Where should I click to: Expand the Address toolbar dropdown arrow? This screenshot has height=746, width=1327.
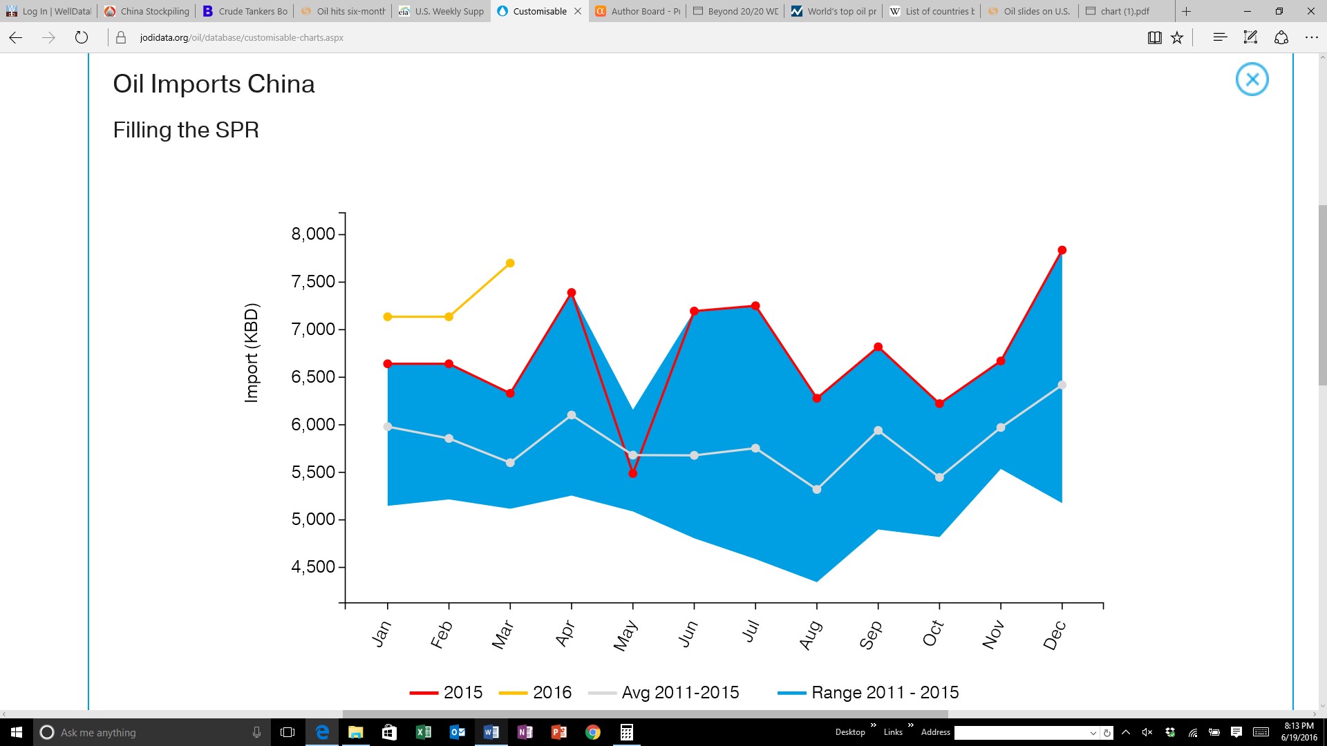coord(1093,733)
